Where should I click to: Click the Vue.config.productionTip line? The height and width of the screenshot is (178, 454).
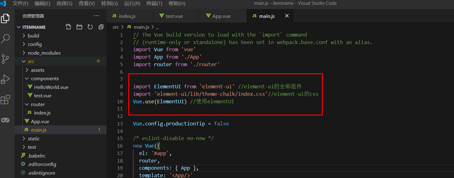coord(181,124)
